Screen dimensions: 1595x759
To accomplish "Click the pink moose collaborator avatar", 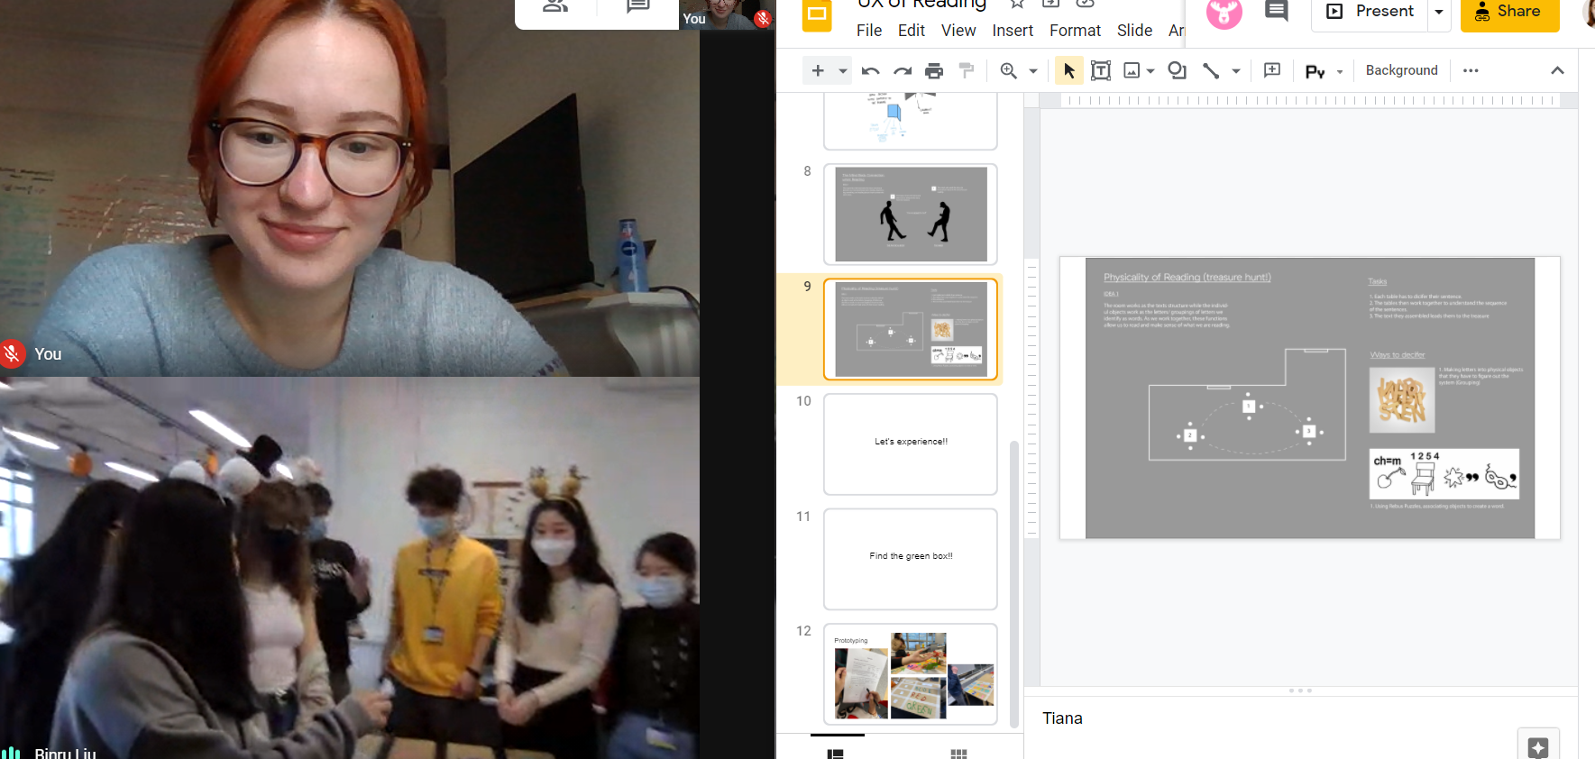I will (x=1224, y=13).
